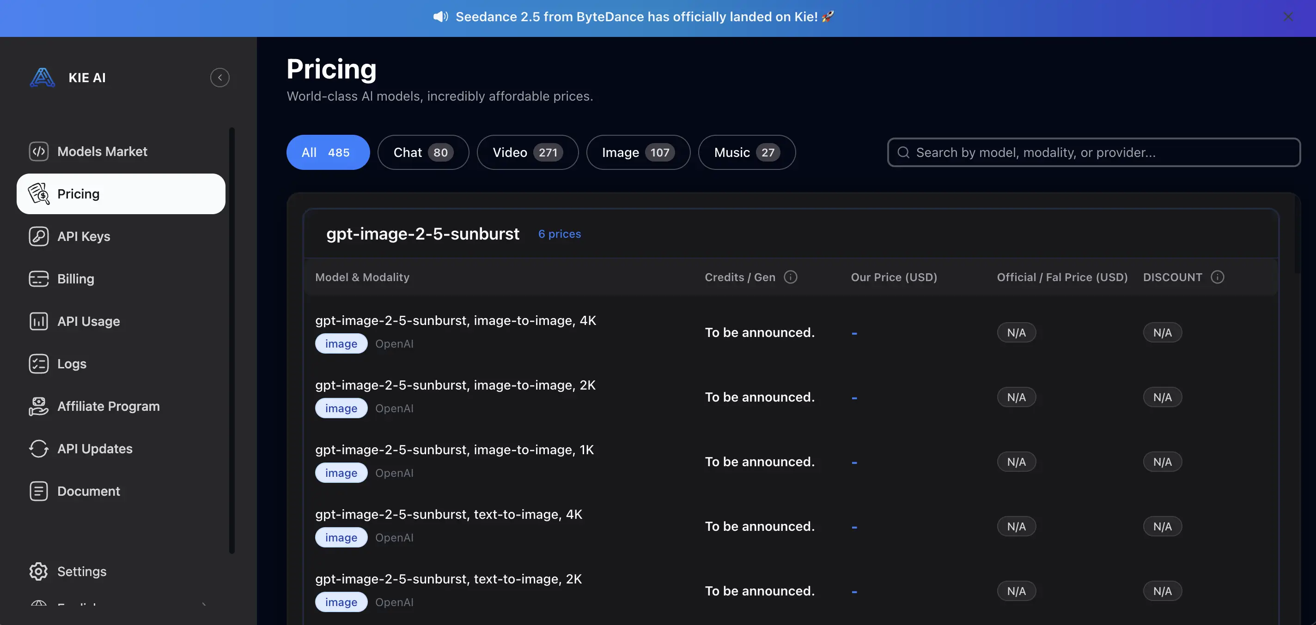1316x625 pixels.
Task: Click the Logs checklist icon
Action: (x=39, y=364)
